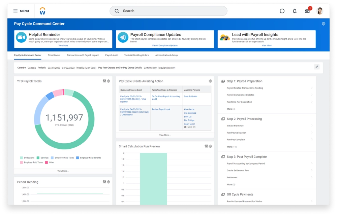Expand More (4) under Payroll Preparation
Screen dimensions: 337x216
point(231,109)
